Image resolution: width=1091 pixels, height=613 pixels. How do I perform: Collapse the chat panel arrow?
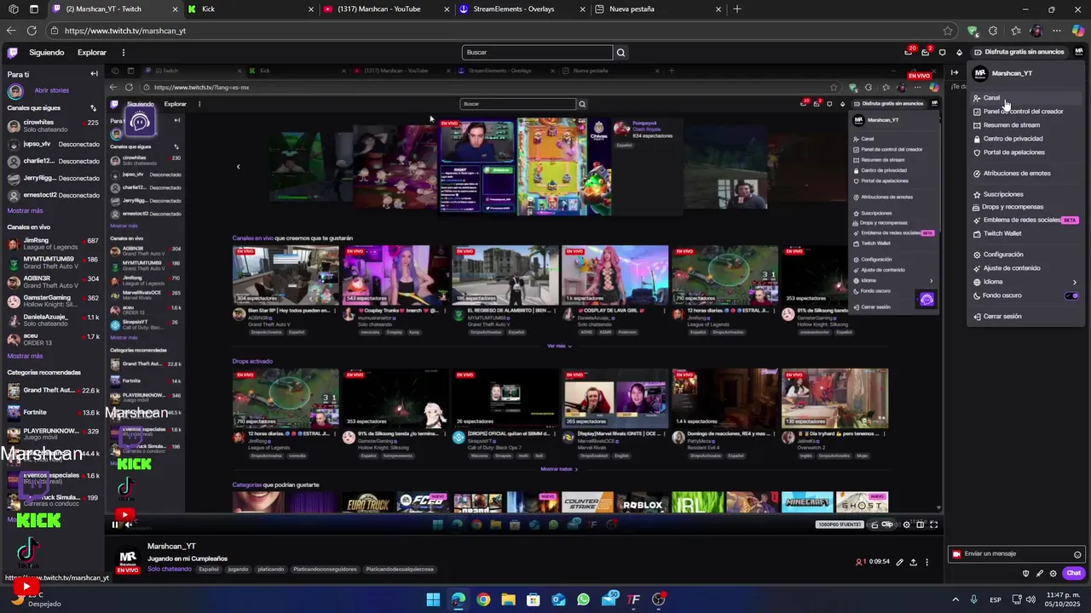955,72
